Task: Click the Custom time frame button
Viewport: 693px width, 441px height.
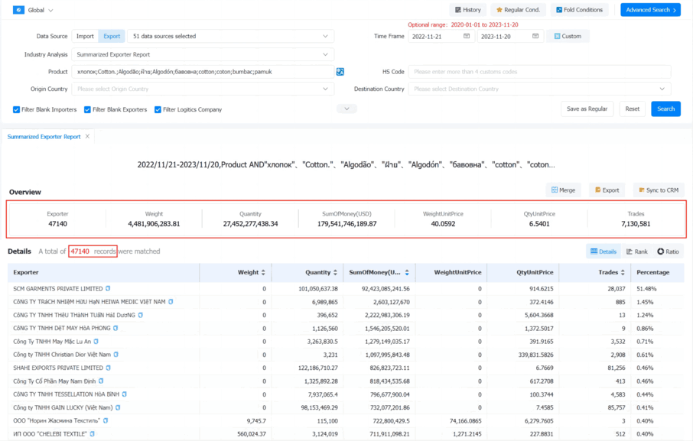Action: coord(568,36)
